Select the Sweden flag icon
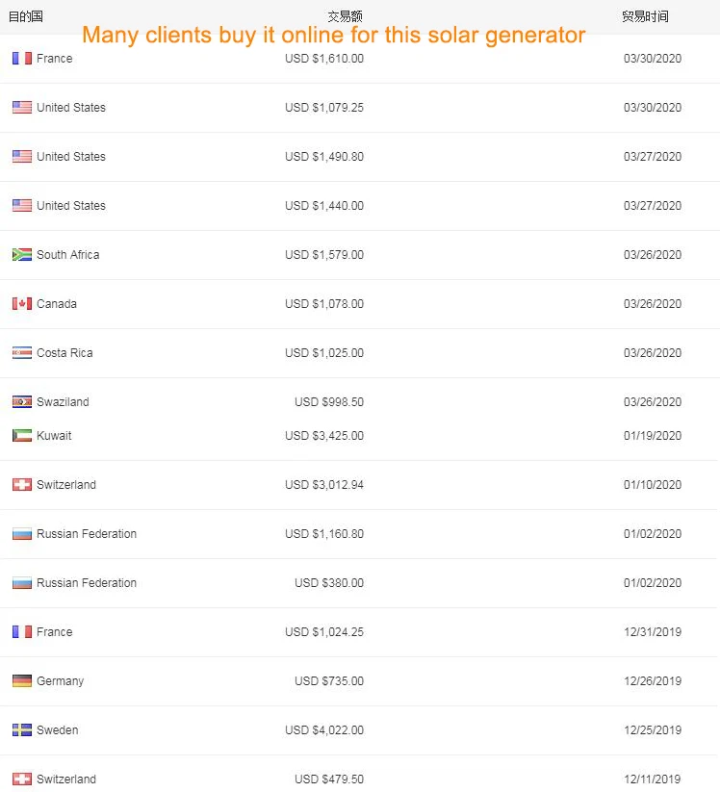The image size is (720, 792). point(22,730)
